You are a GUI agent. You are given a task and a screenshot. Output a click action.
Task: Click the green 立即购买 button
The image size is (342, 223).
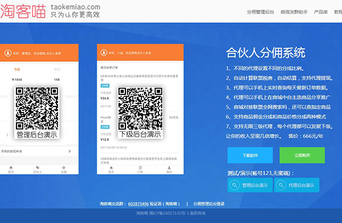(x=302, y=155)
